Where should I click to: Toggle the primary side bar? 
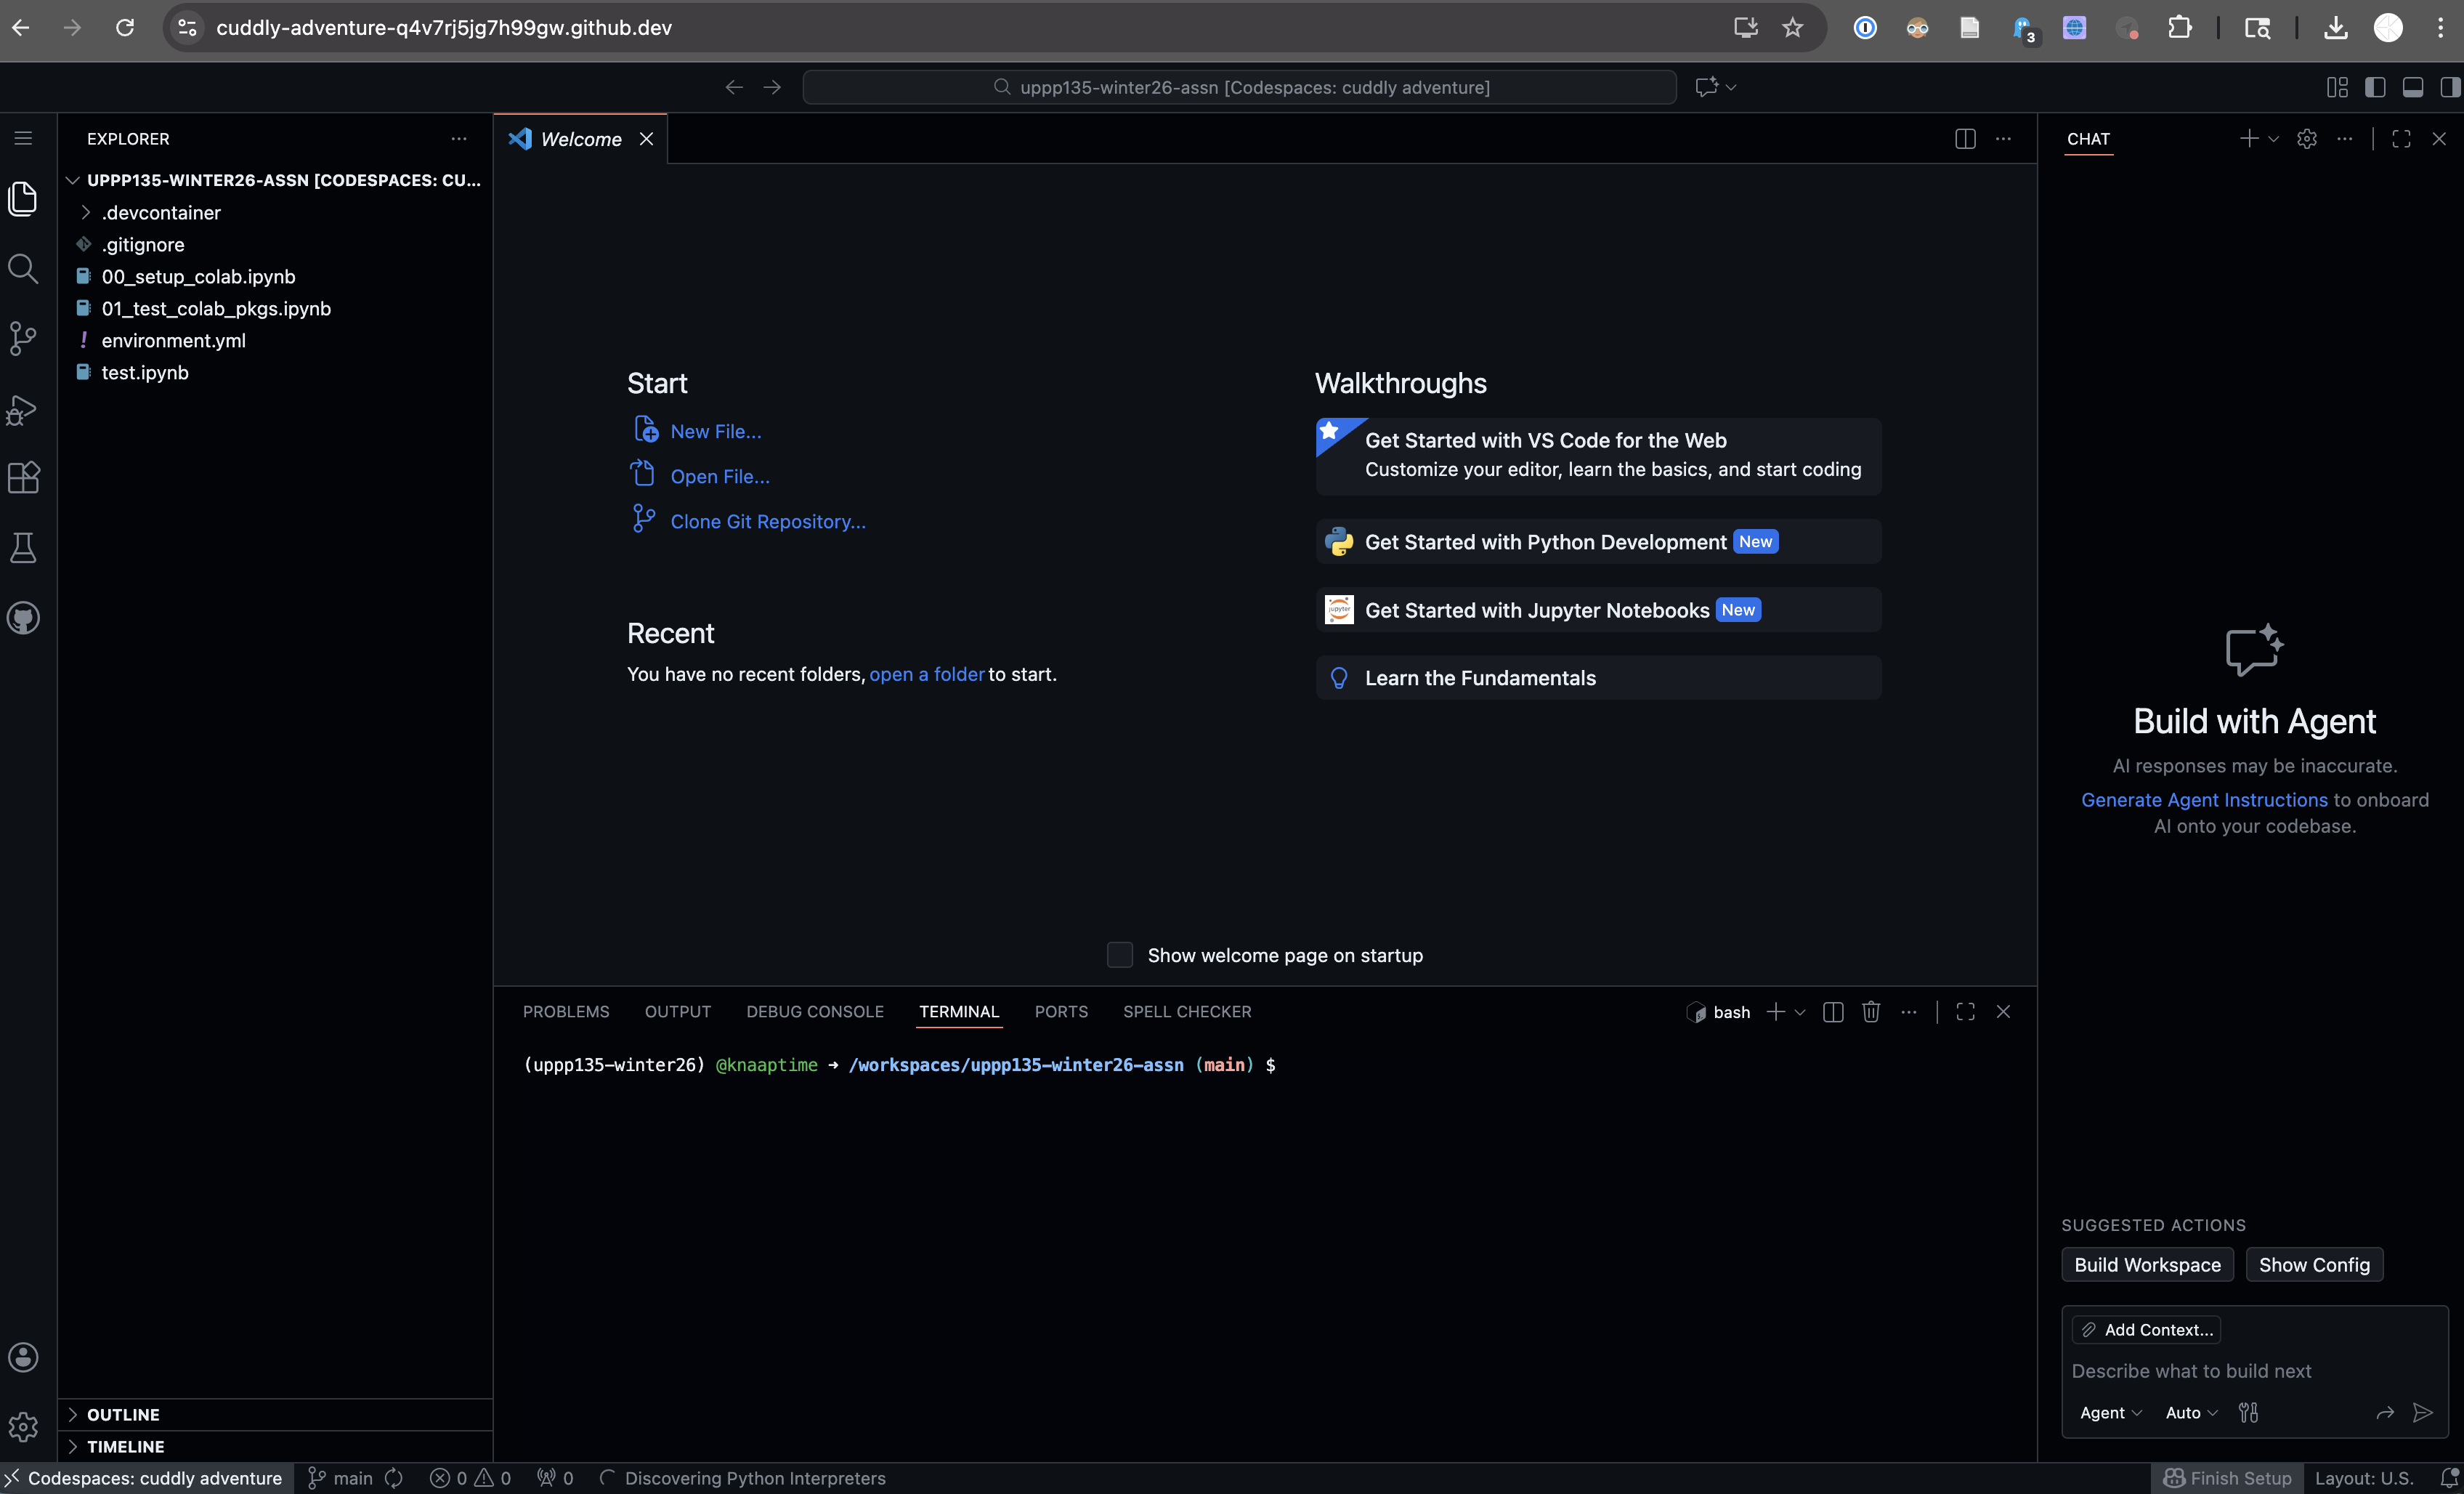pos(2375,87)
